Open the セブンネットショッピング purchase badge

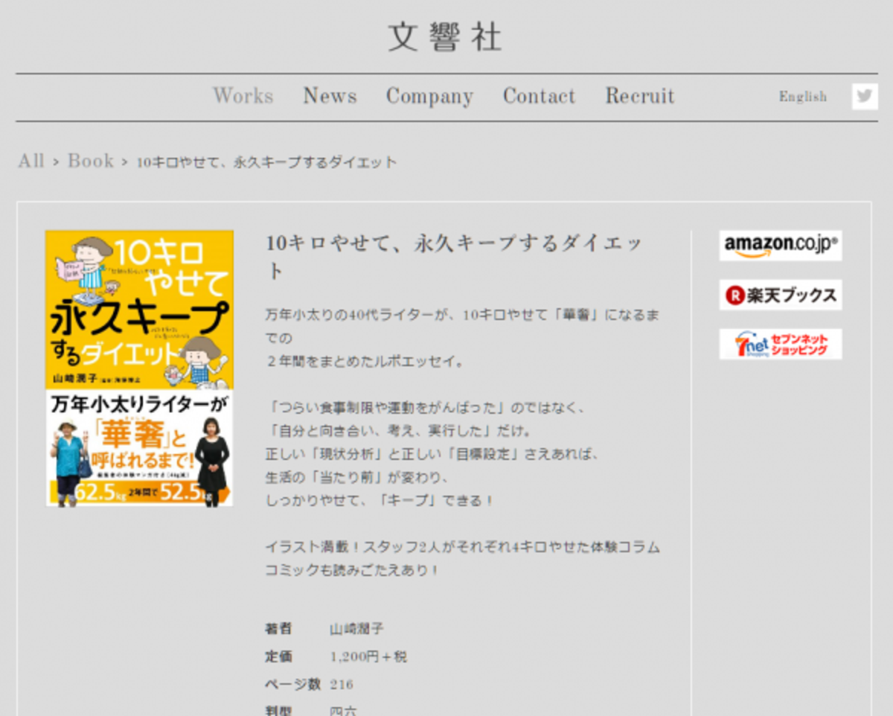tap(780, 343)
